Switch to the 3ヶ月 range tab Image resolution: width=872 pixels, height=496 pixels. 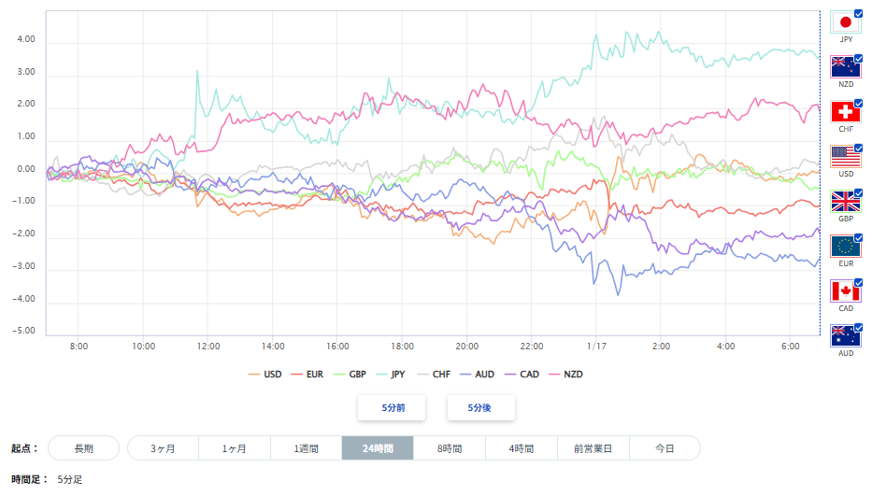point(163,448)
